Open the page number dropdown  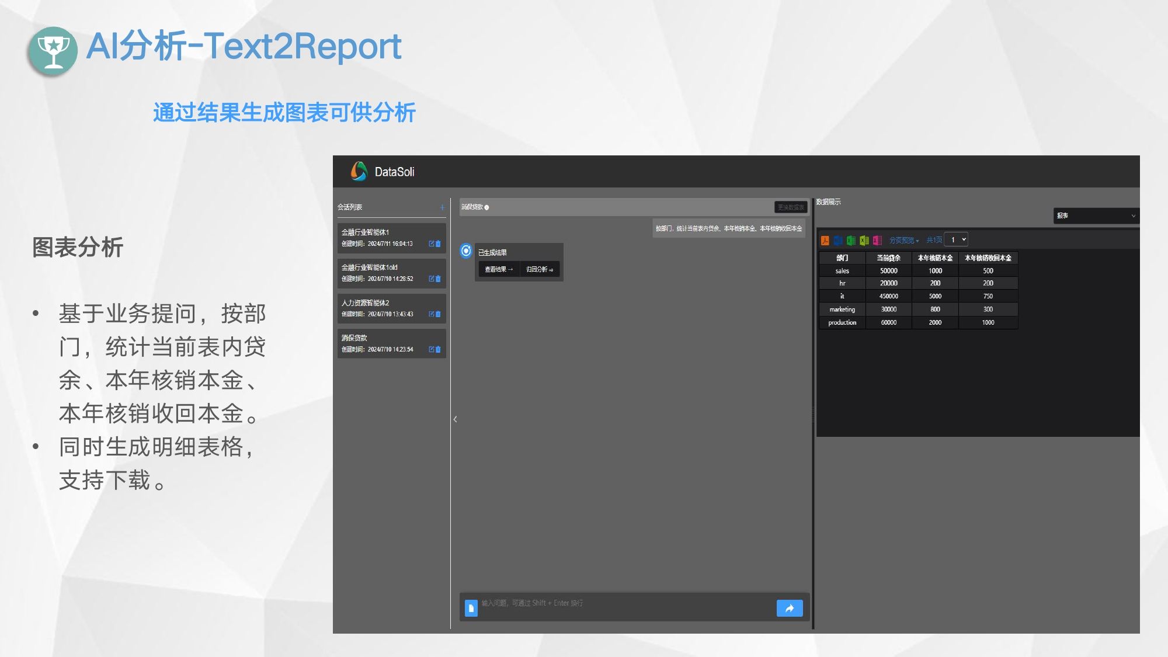[957, 240]
